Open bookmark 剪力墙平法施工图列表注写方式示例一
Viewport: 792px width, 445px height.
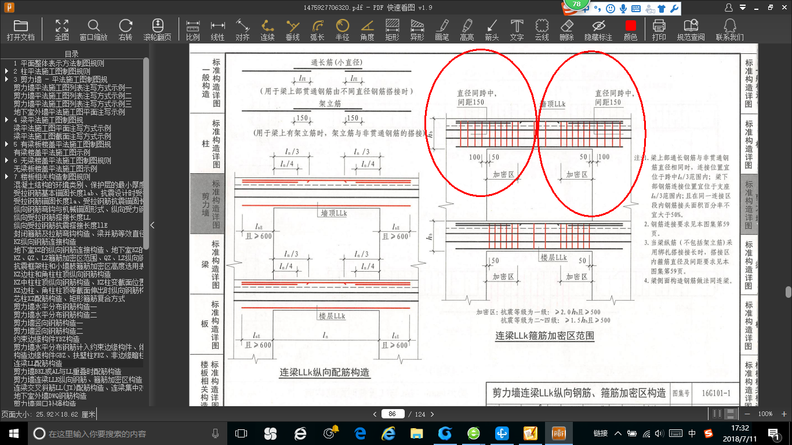[72, 87]
